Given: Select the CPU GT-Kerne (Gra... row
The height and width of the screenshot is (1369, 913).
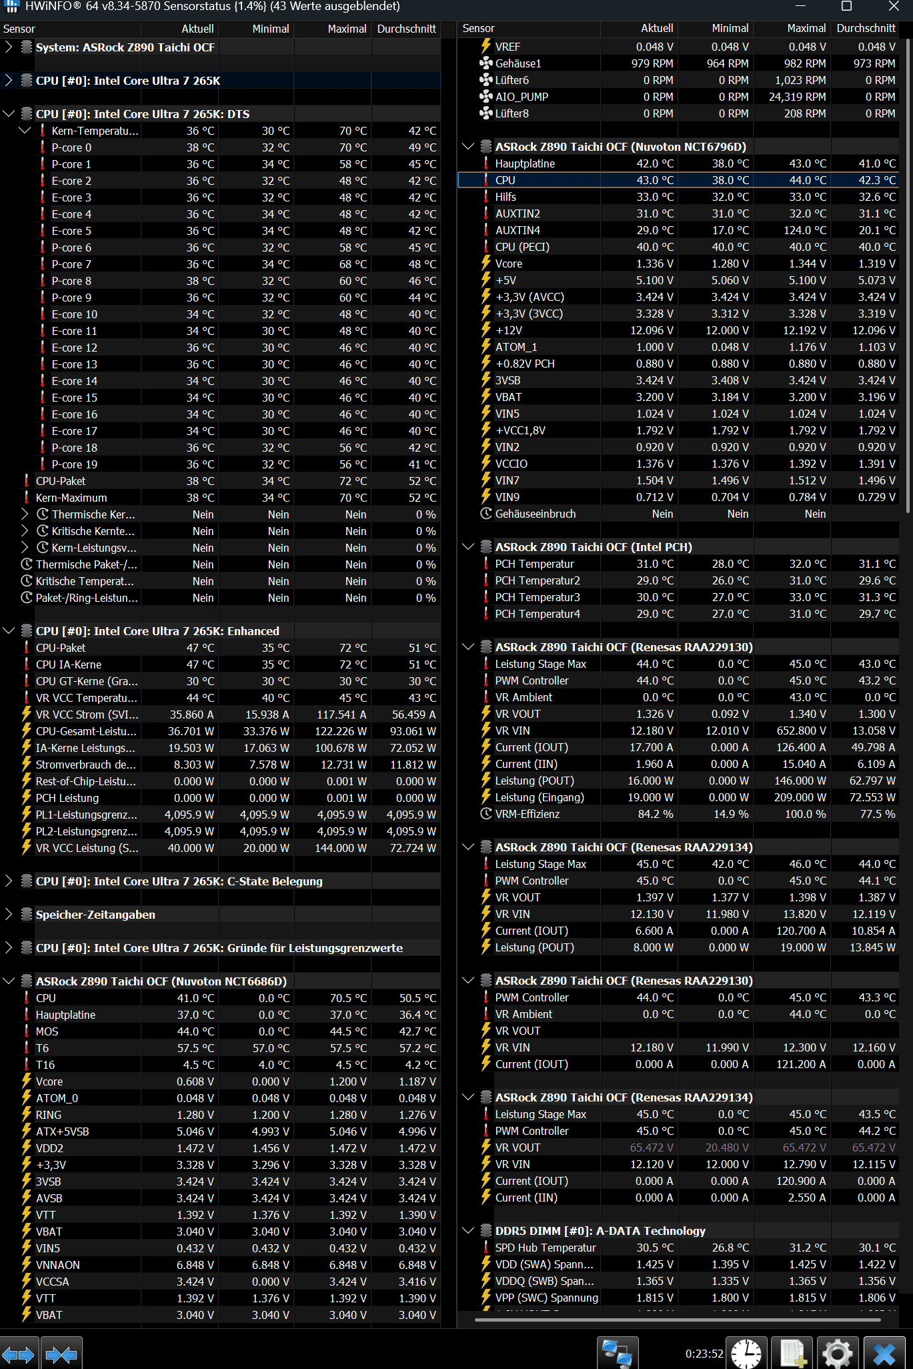Looking at the screenshot, I should [220, 681].
